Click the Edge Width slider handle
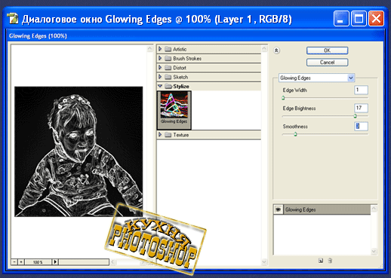 point(283,98)
